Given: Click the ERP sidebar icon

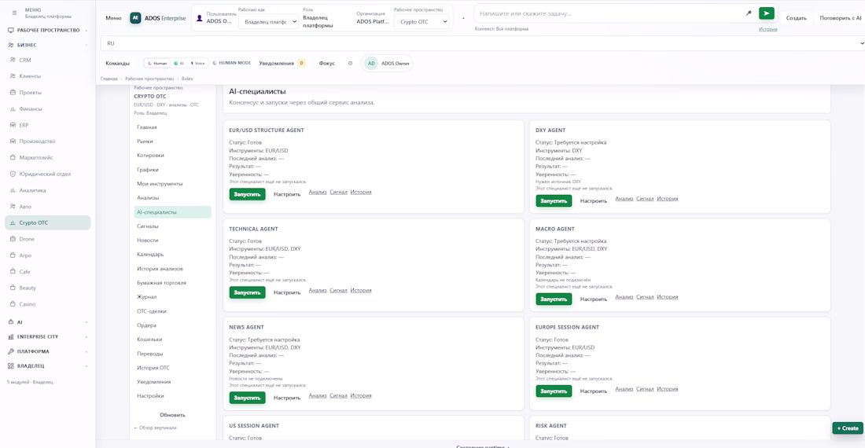Looking at the screenshot, I should click(x=13, y=125).
